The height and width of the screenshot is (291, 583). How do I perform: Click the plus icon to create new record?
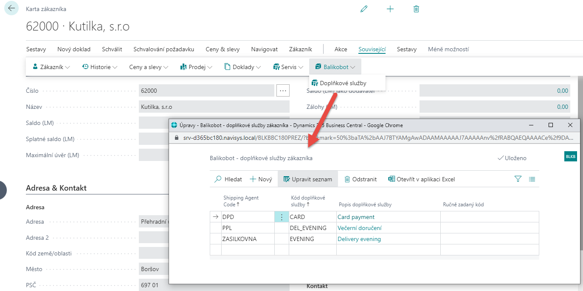(x=390, y=9)
